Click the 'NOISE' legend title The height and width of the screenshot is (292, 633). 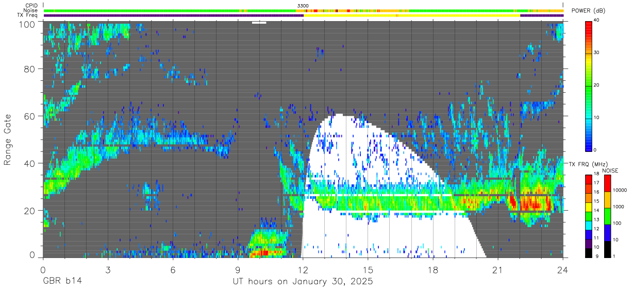[x=611, y=170]
